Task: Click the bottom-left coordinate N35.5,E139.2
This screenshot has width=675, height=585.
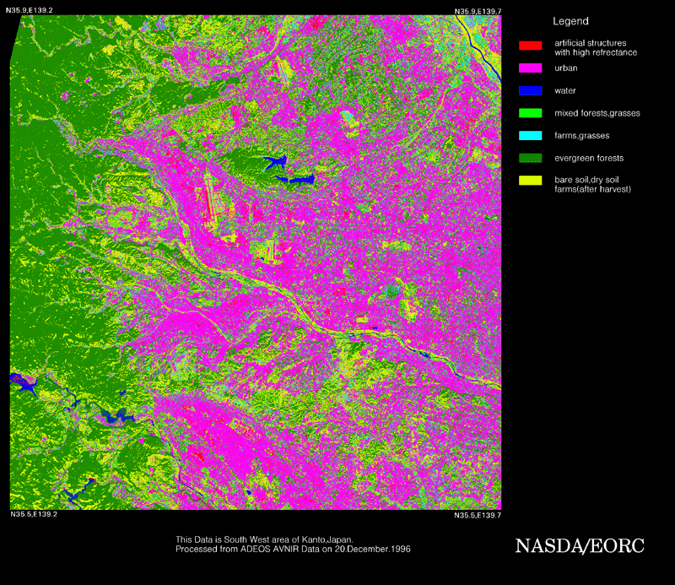Action: (x=34, y=514)
